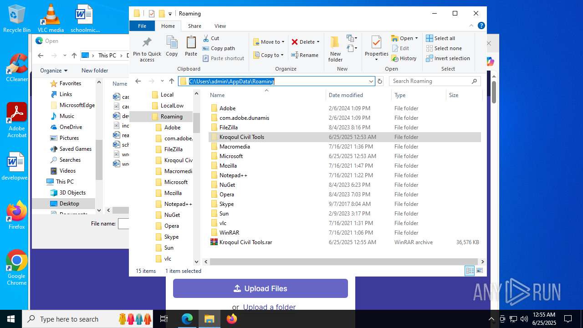Collapse the ribbon with chevron
The height and width of the screenshot is (328, 583).
(471, 26)
